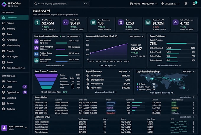Screen dimensions: 201x135
Task: Click the Average Salary icon
Action: [88, 83]
